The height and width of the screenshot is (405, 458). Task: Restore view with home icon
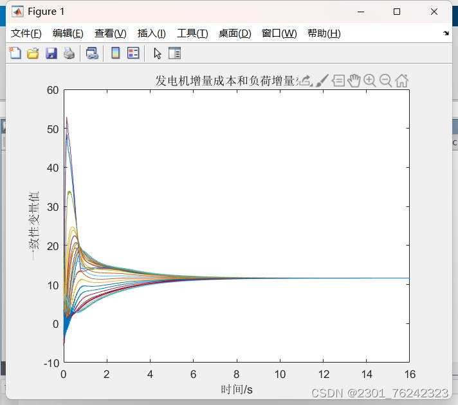[x=401, y=80]
